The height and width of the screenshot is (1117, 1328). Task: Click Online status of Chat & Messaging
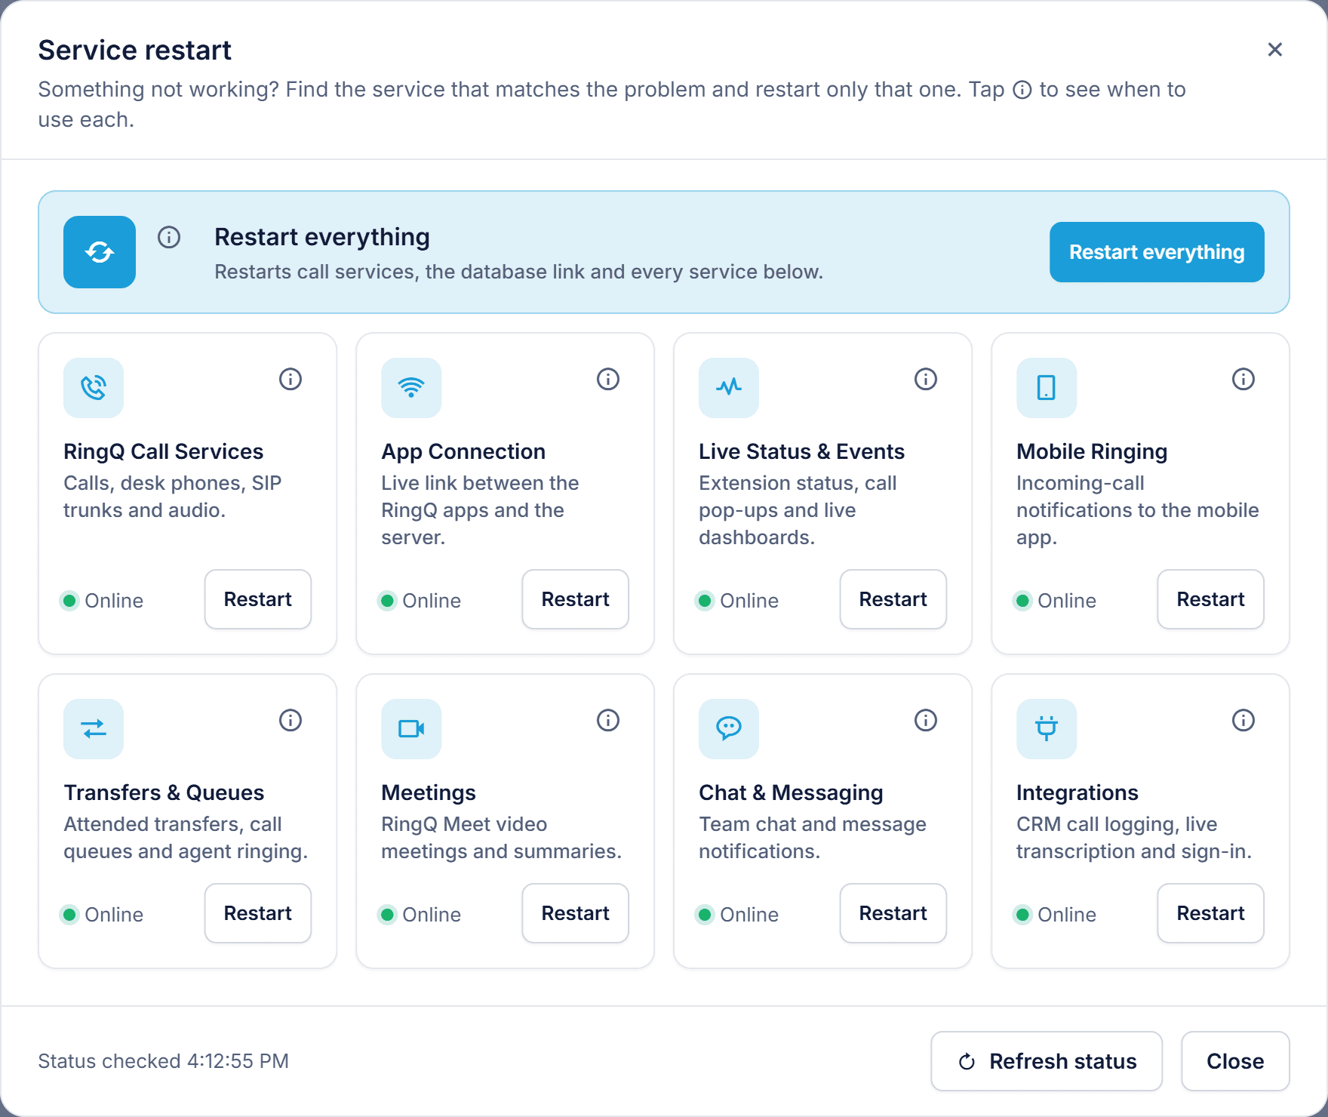pyautogui.click(x=738, y=915)
